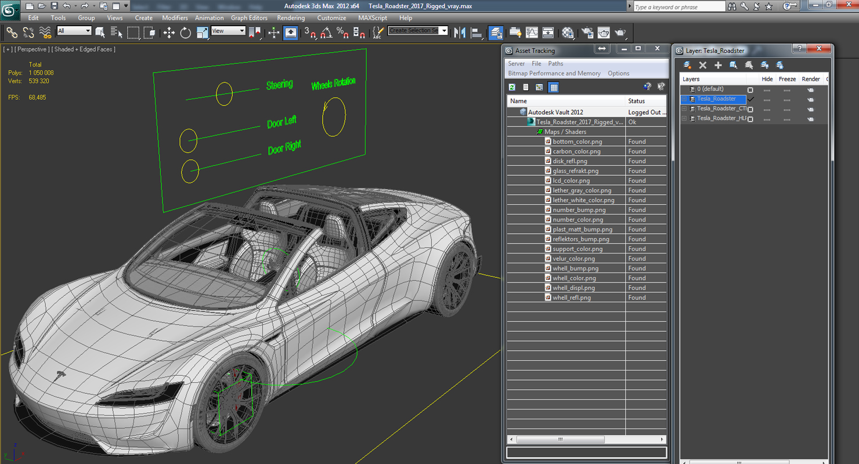Screen dimensions: 859x464
Task: Pick the Select and Uniform Scale tool
Action: pos(202,32)
